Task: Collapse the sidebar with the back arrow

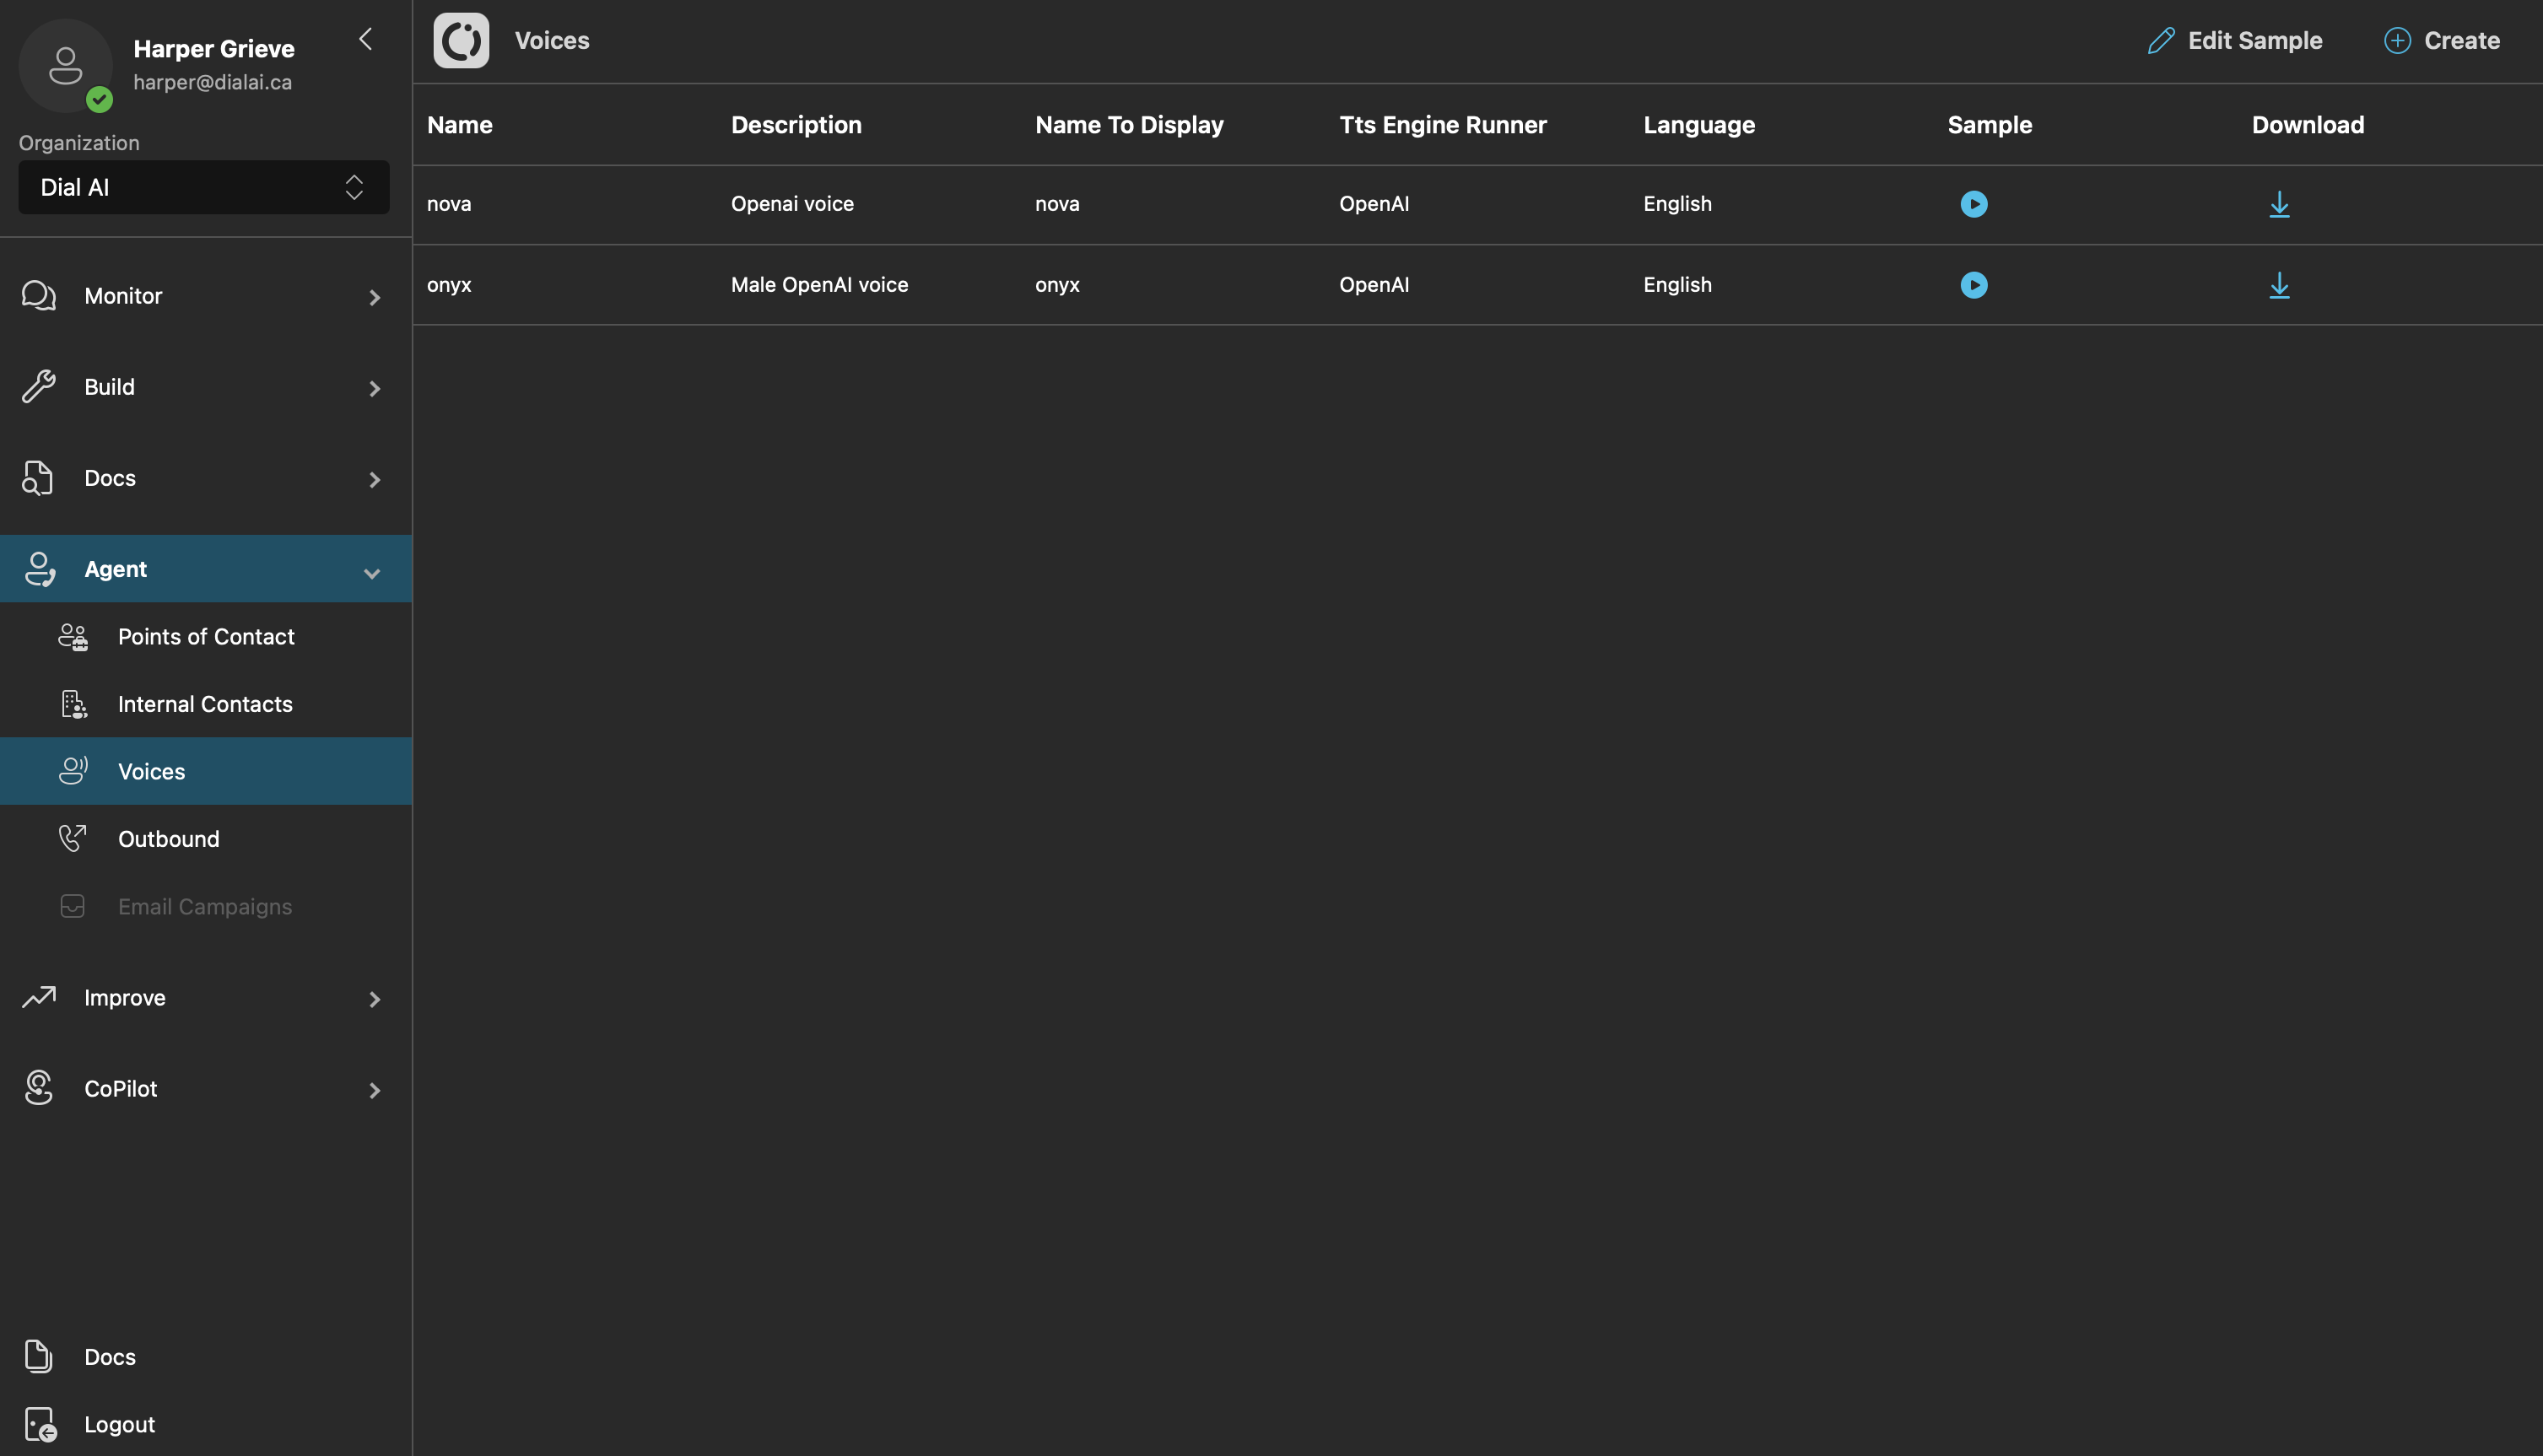Action: 366,39
